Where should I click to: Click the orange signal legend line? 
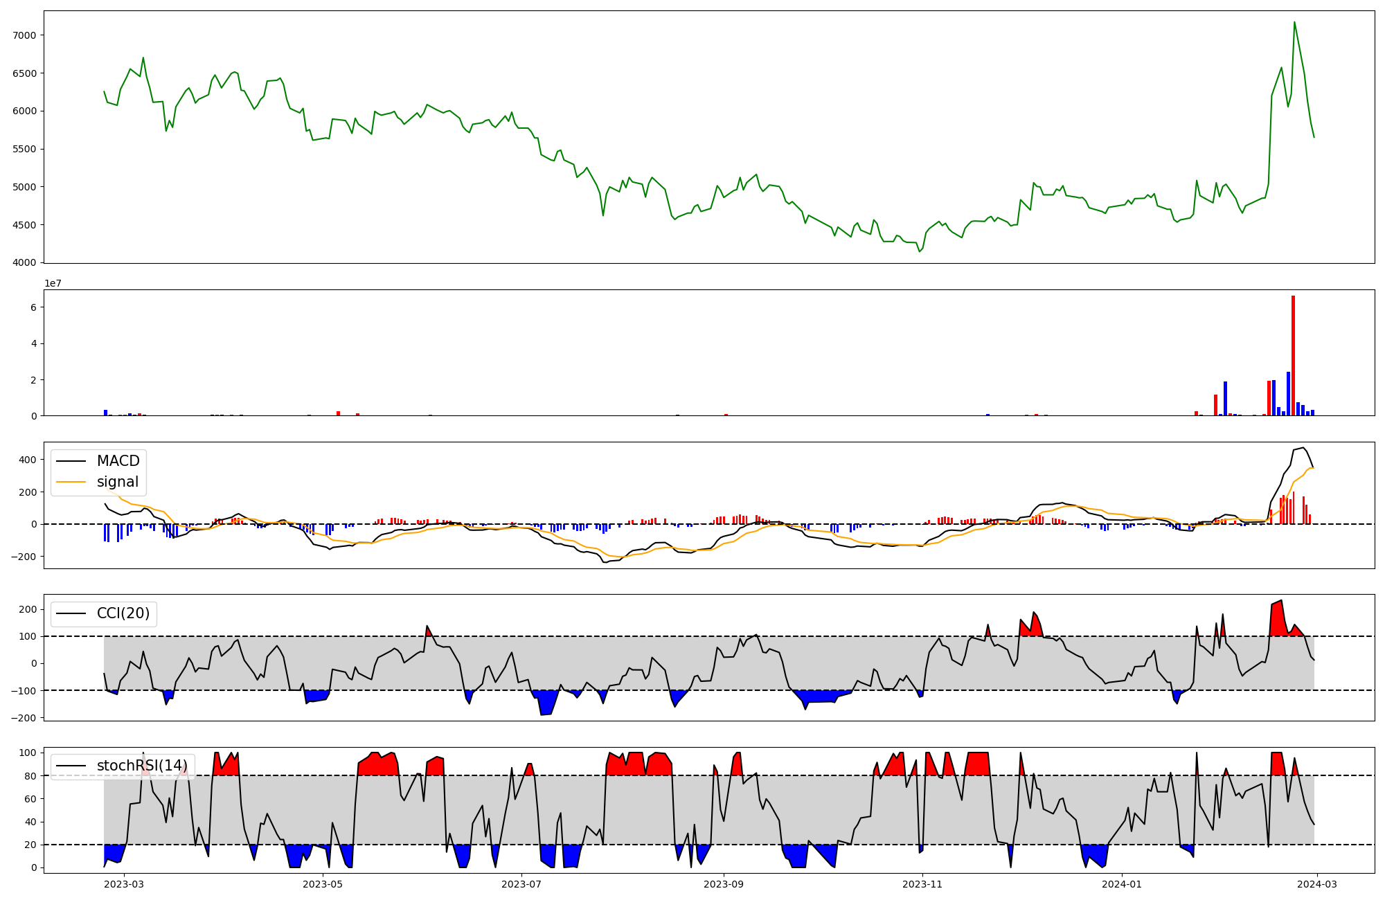[71, 482]
